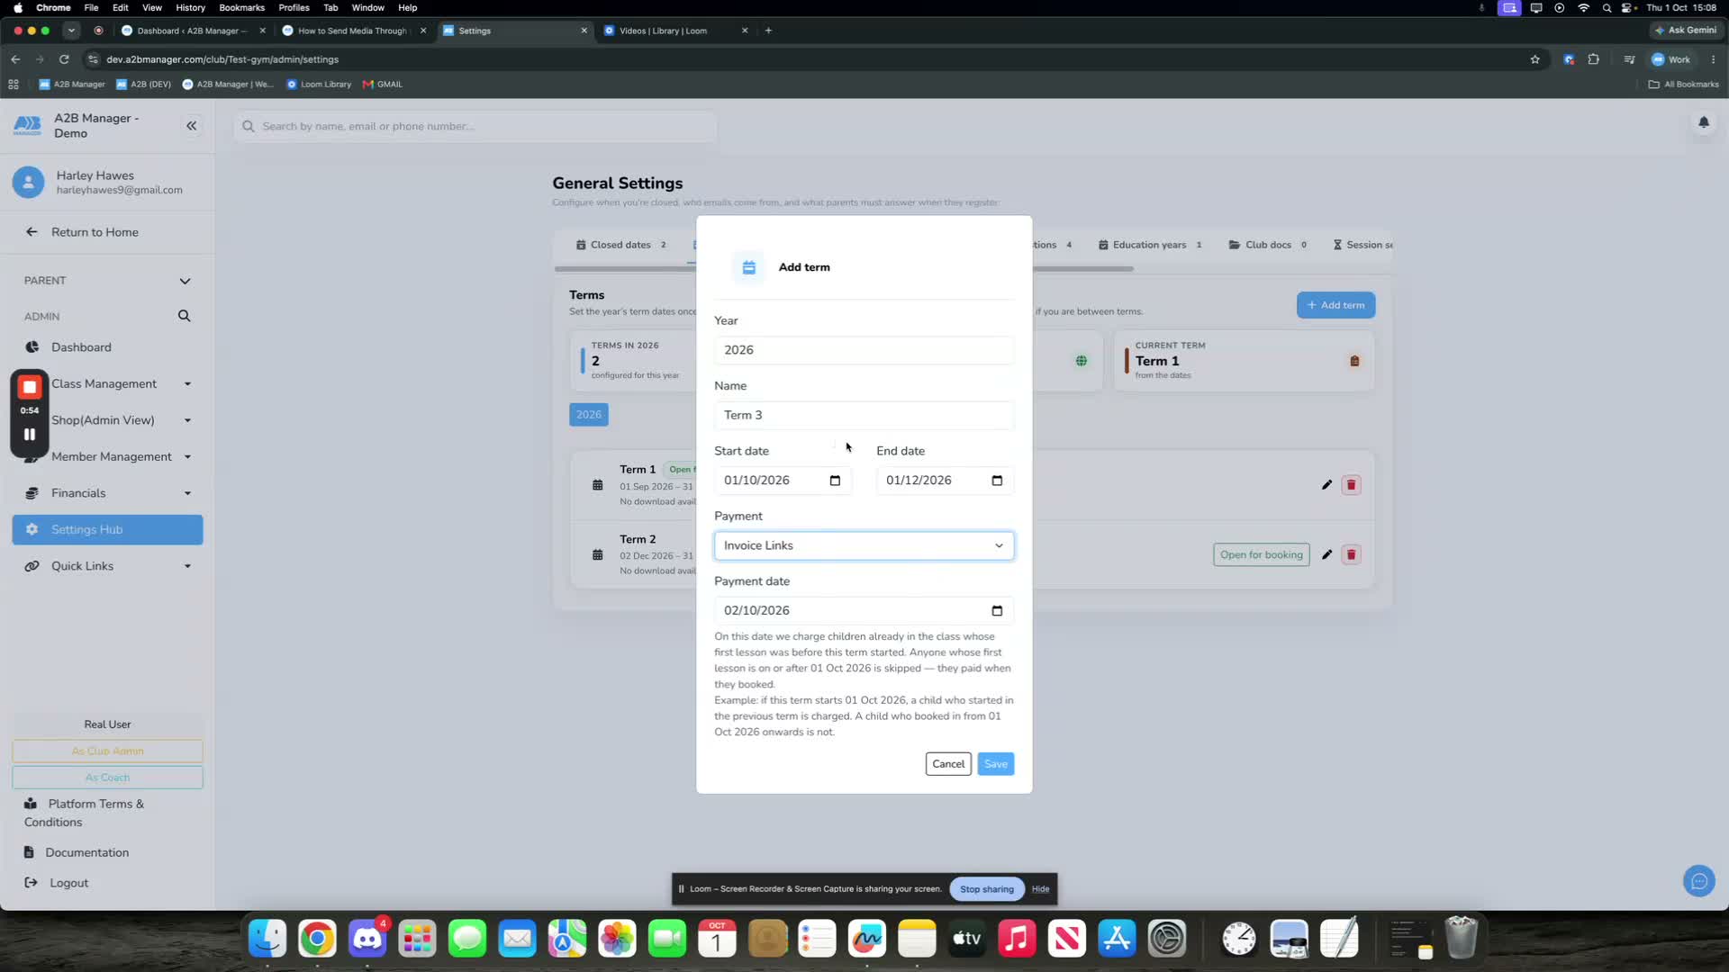Stop the Loom recording red button
The height and width of the screenshot is (972, 1729).
pos(30,387)
